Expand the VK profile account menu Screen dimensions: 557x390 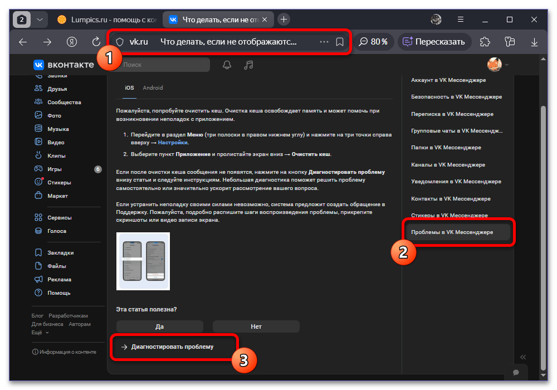coord(498,65)
